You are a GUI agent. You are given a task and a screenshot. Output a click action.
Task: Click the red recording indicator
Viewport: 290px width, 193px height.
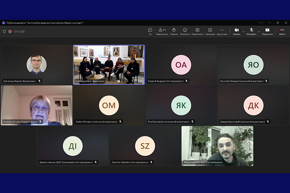(10, 32)
